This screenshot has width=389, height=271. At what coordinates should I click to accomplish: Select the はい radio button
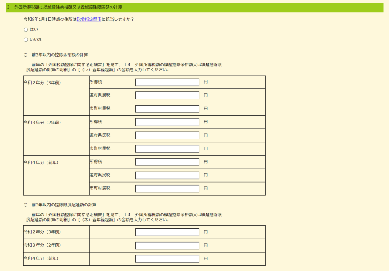tap(26, 30)
